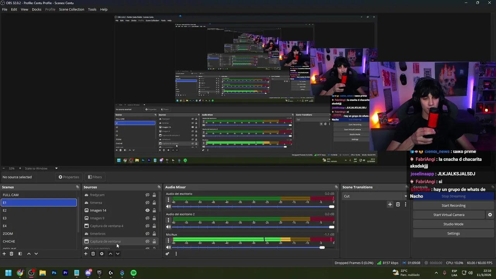Open Audio del escritorio three-dot options

tap(168, 200)
